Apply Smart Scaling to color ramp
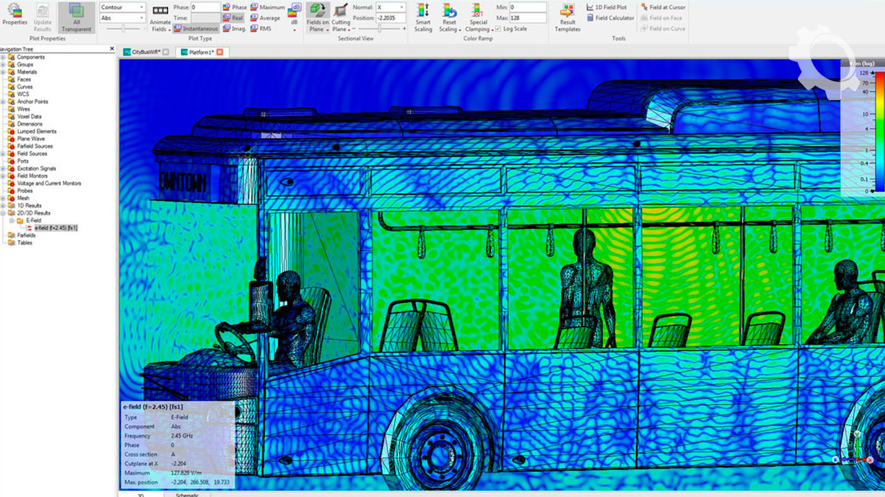The height and width of the screenshot is (497, 885). pyautogui.click(x=422, y=17)
